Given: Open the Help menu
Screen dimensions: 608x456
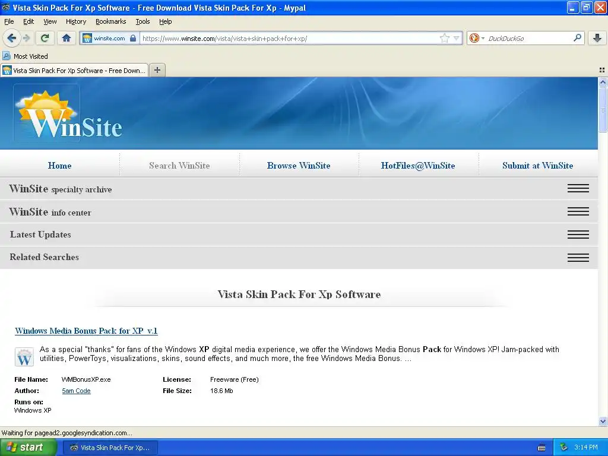Looking at the screenshot, I should [165, 21].
